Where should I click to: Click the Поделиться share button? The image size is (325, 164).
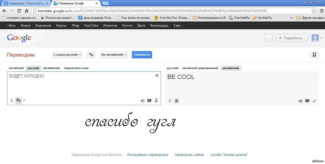pyautogui.click(x=292, y=38)
